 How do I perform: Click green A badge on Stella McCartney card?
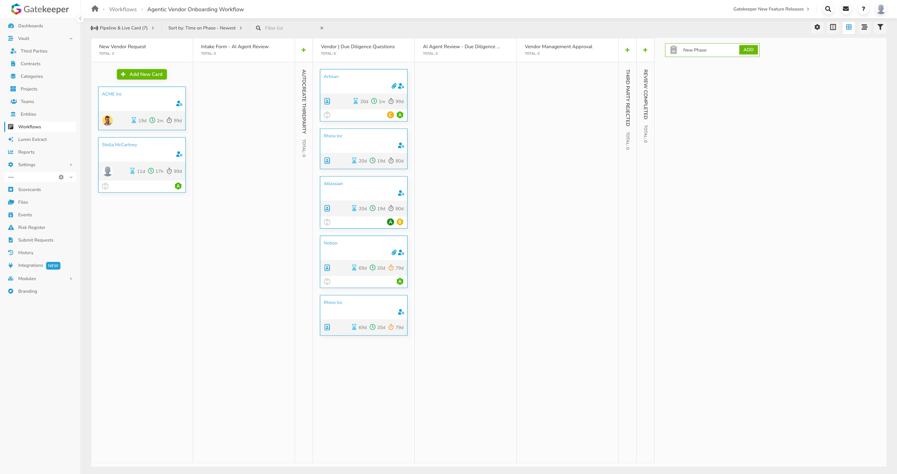coord(178,186)
